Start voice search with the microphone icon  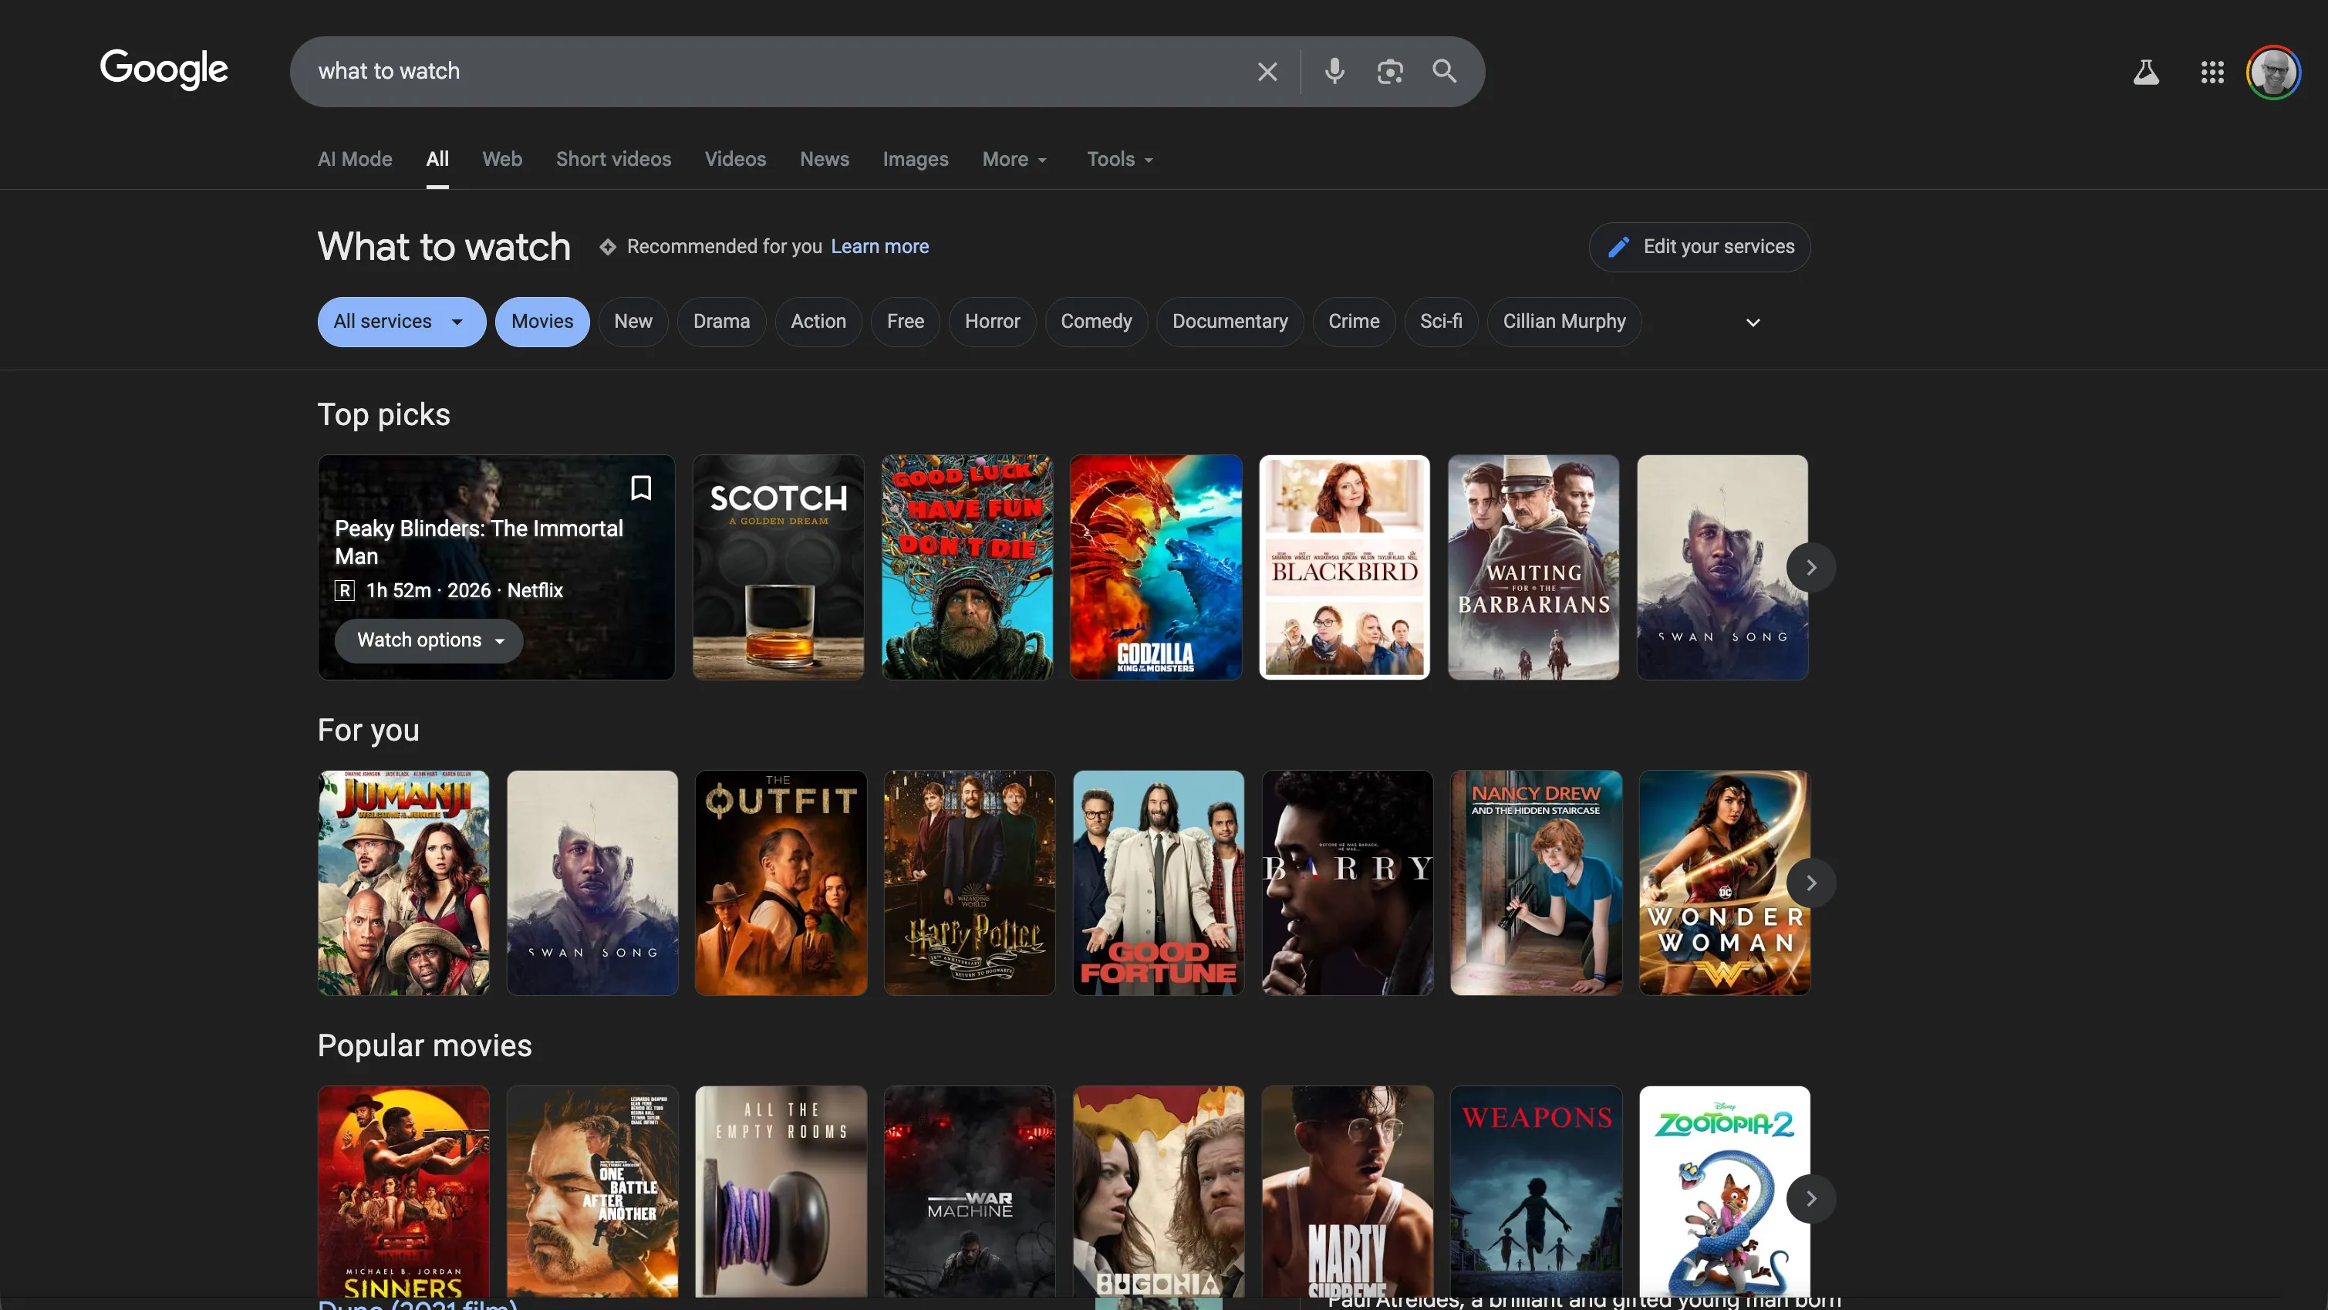tap(1334, 72)
